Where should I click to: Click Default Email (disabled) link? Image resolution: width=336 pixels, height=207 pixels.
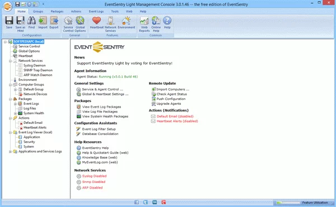tap(175, 116)
